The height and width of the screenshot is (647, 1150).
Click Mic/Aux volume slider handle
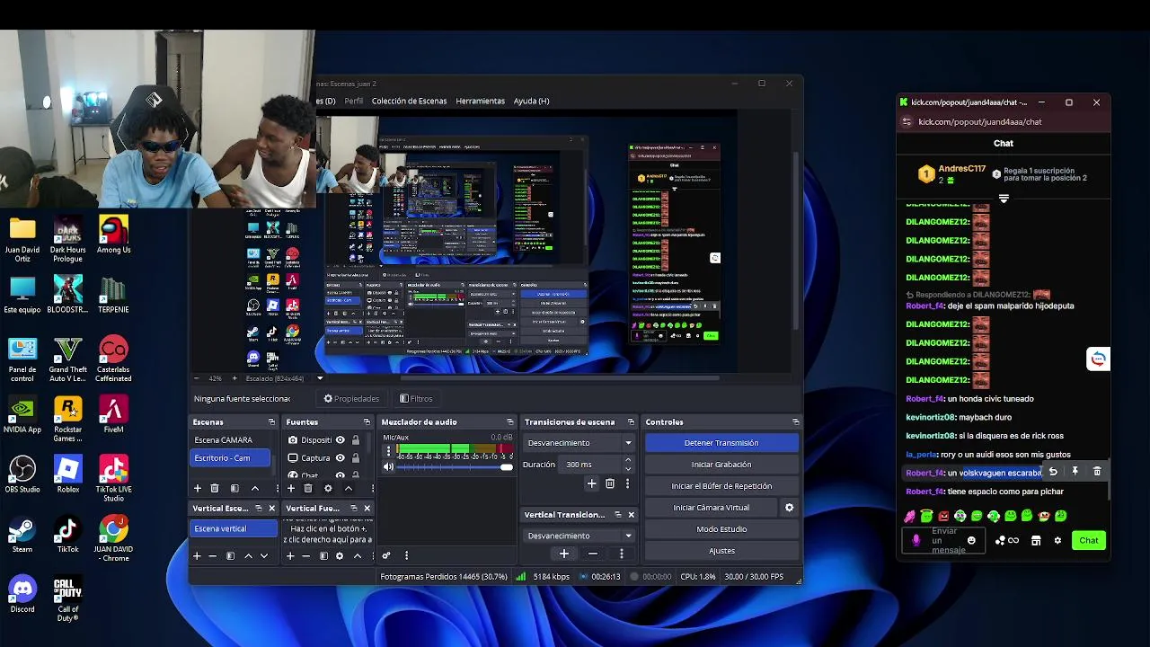[x=507, y=466]
